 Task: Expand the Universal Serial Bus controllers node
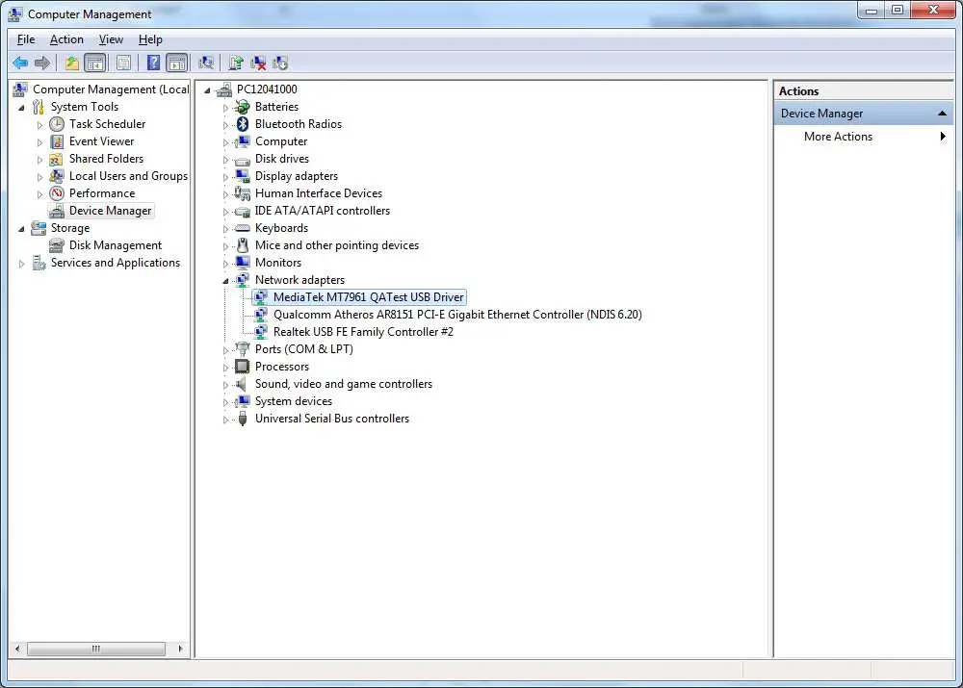pos(223,419)
